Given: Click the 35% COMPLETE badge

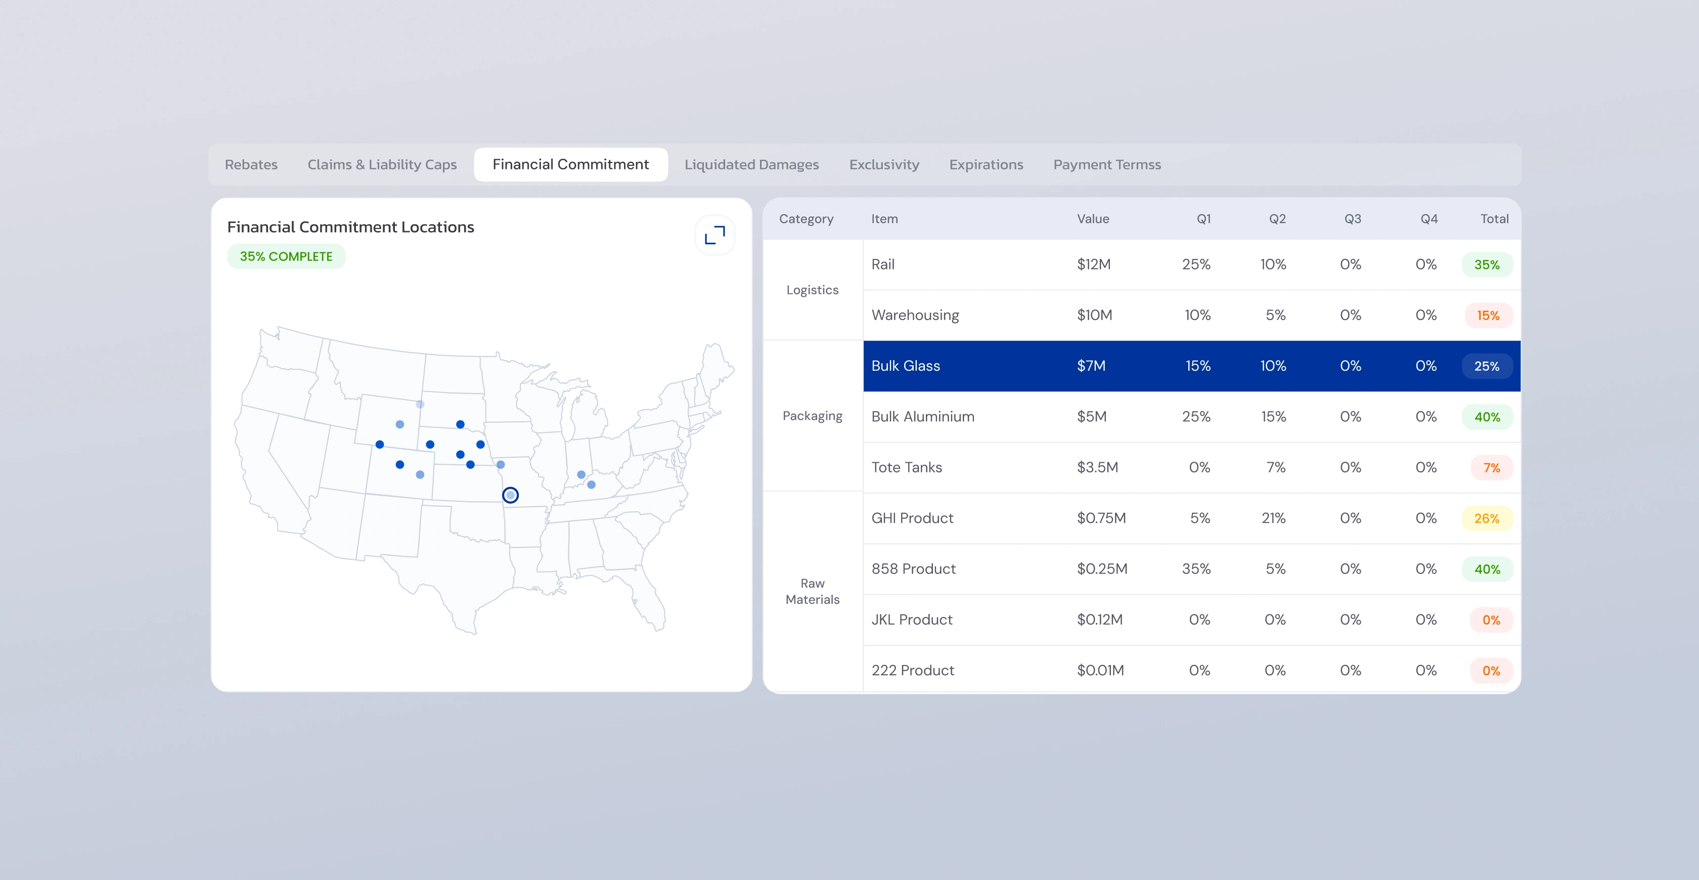Looking at the screenshot, I should coord(286,256).
